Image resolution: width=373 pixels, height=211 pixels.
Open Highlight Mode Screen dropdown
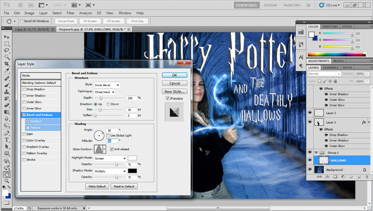(x=110, y=158)
